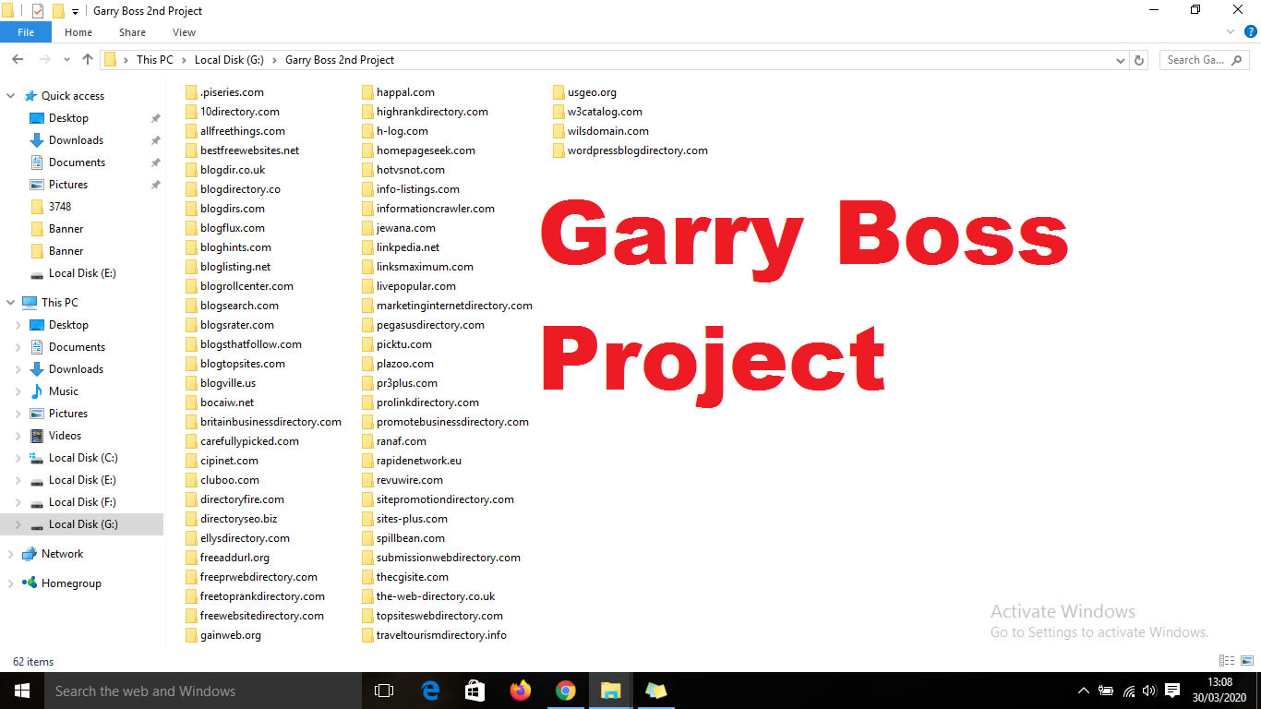This screenshot has height=709, width=1261.
Task: Open the File menu tab
Action: tap(26, 32)
